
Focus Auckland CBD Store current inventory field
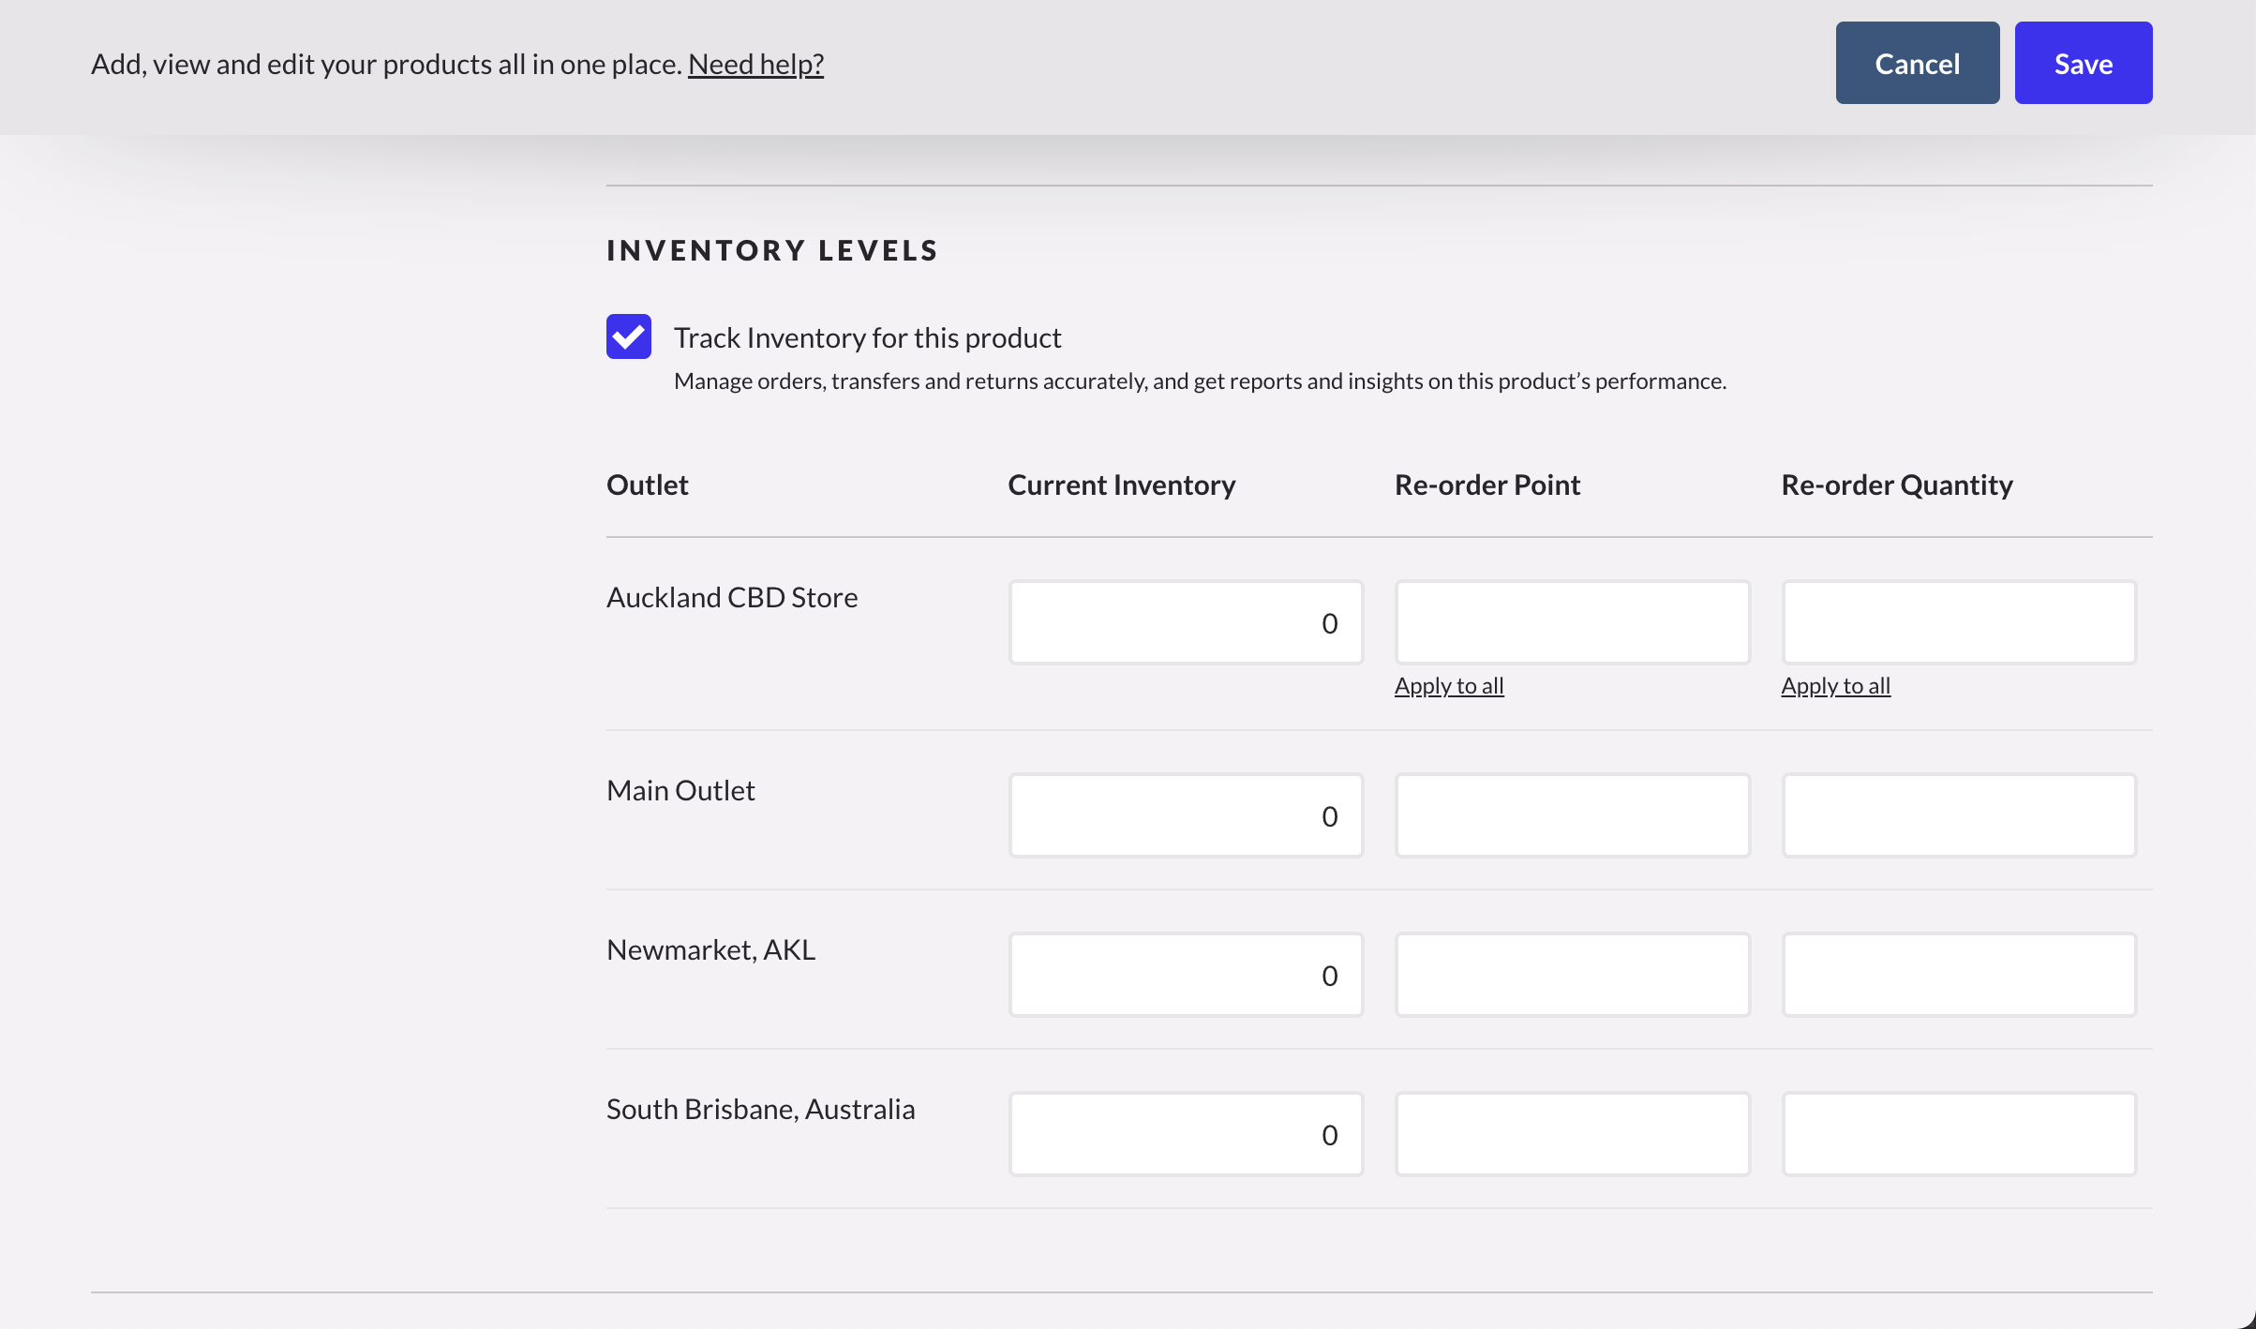point(1186,622)
